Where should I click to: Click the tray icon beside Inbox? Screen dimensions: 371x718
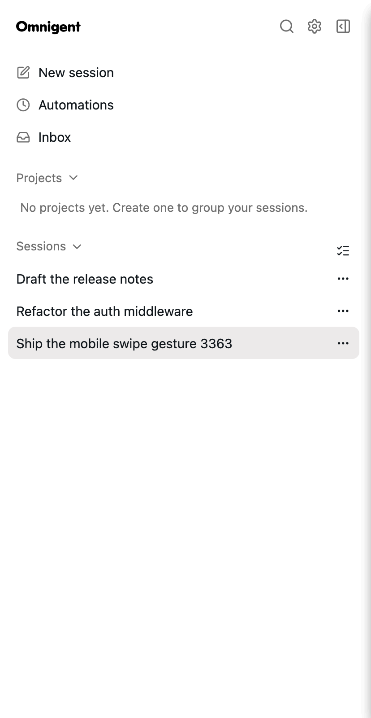click(x=23, y=137)
